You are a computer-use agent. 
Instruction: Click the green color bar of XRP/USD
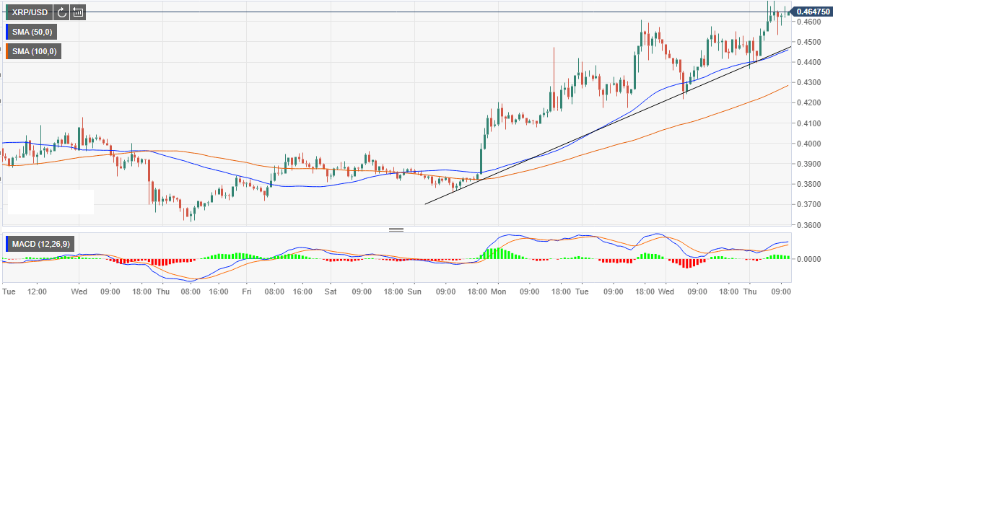point(7,12)
